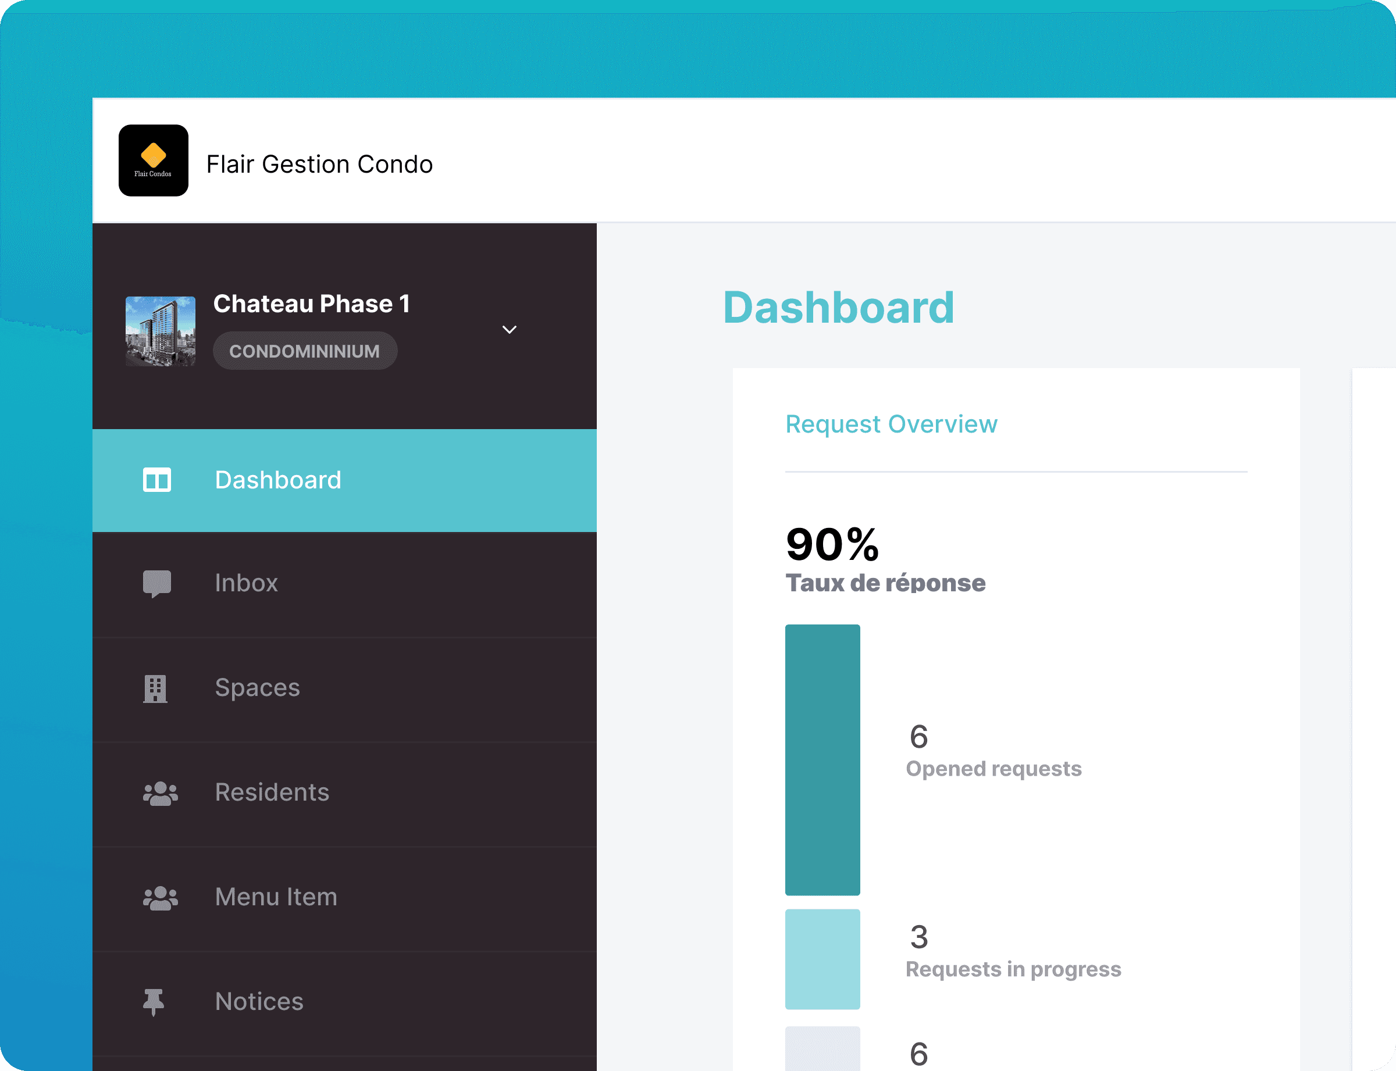Navigate to the Notices section
Screen dimensions: 1396x1071
[259, 1001]
